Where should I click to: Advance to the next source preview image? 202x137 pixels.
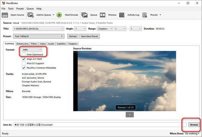(x=130, y=115)
